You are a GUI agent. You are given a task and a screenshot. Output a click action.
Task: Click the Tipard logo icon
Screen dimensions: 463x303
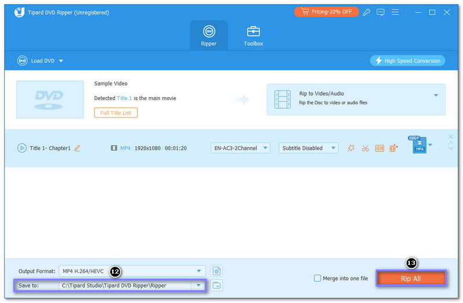click(x=20, y=12)
